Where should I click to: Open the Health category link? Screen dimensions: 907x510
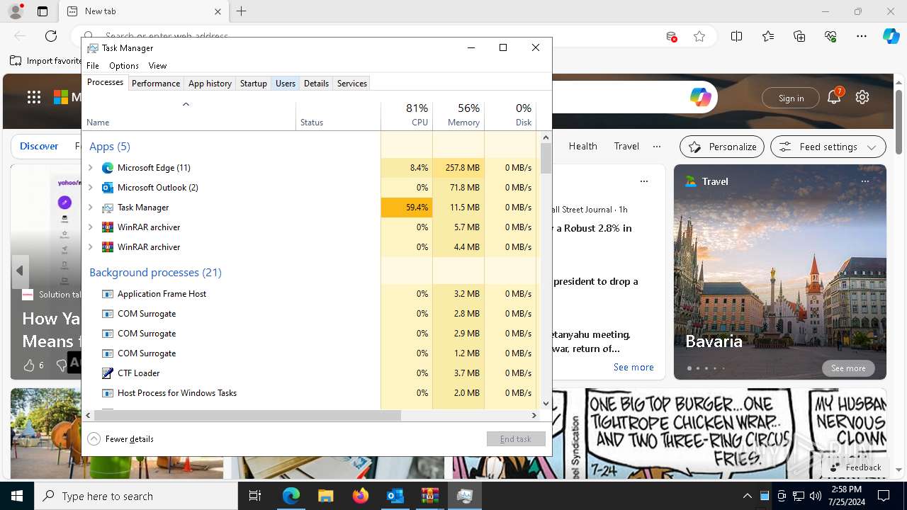pos(582,146)
